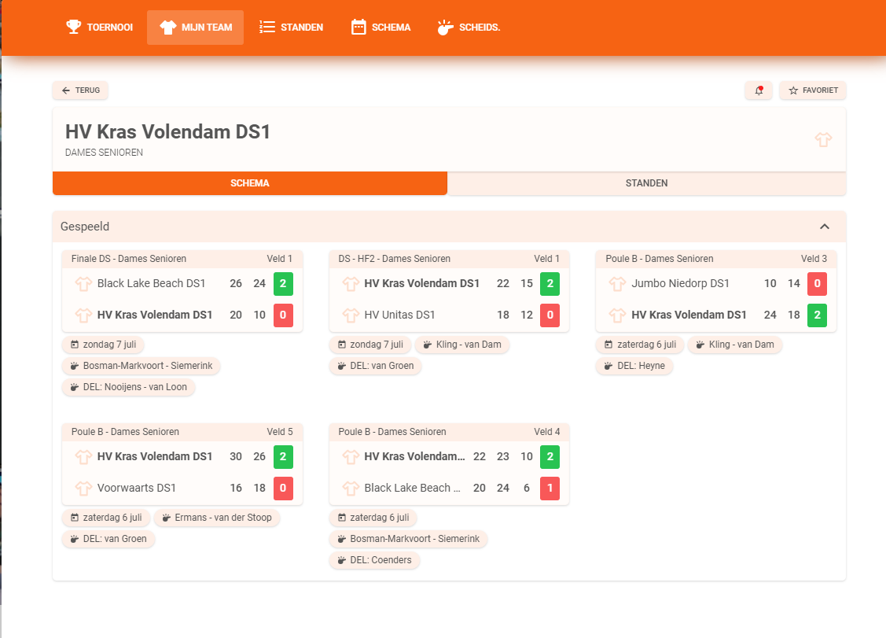Click shirt icon beside truncated HV Kras Volendam in Veld 4
The width and height of the screenshot is (886, 638).
(x=351, y=456)
